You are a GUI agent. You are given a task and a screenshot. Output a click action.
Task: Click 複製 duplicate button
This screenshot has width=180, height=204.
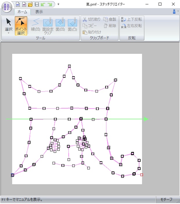(x=110, y=19)
